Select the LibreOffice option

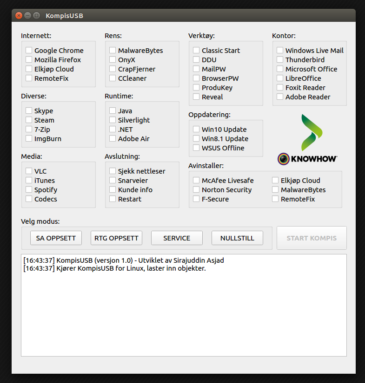[280, 78]
